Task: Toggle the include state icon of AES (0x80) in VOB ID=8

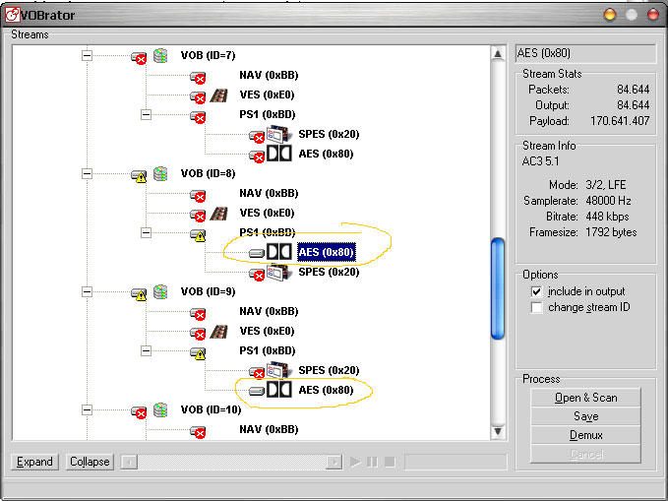Action: click(257, 253)
